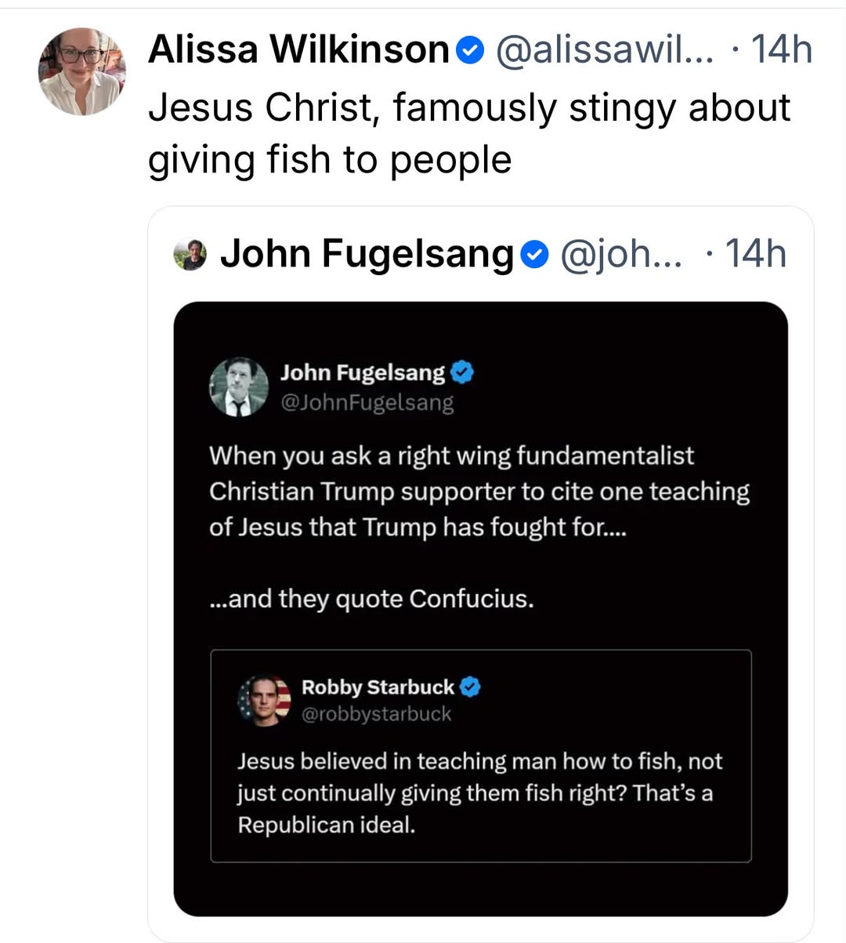The width and height of the screenshot is (846, 943).
Task: Click the @JohnFugelsang handle in dark image
Action: click(x=367, y=403)
